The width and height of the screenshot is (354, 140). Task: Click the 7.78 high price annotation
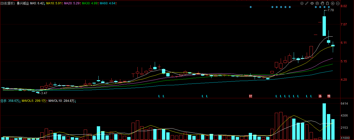[x=331, y=10]
